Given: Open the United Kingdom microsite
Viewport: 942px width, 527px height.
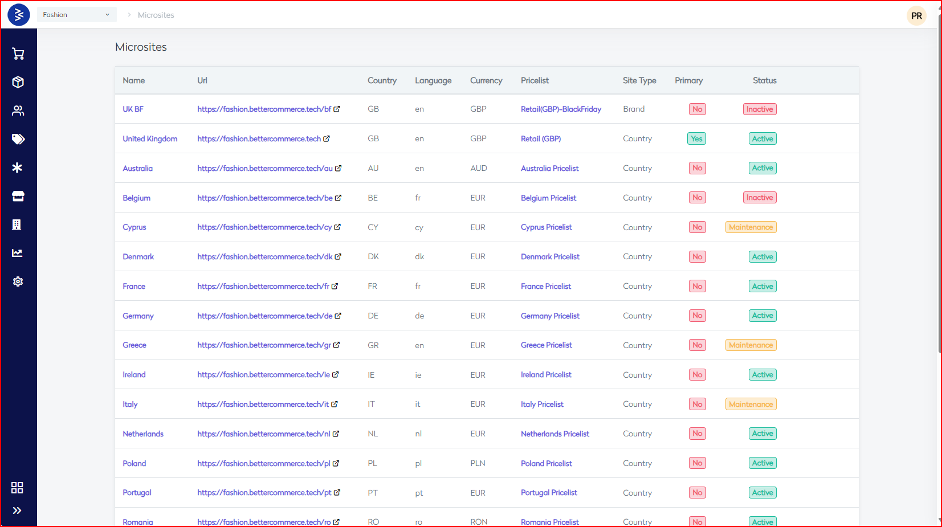Looking at the screenshot, I should point(150,139).
